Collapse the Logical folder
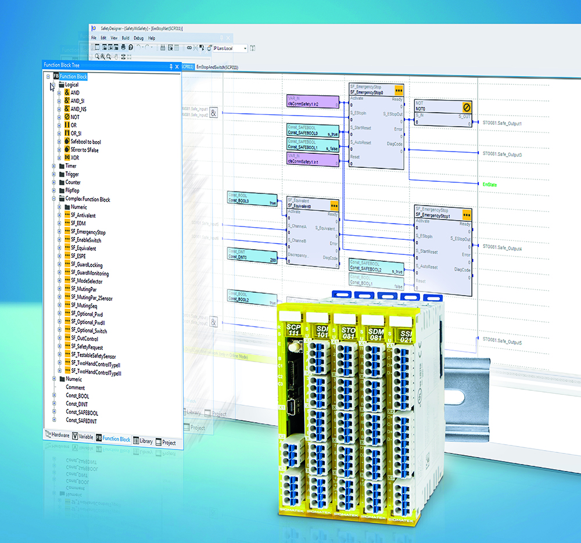This screenshot has height=543, width=581. coord(53,85)
